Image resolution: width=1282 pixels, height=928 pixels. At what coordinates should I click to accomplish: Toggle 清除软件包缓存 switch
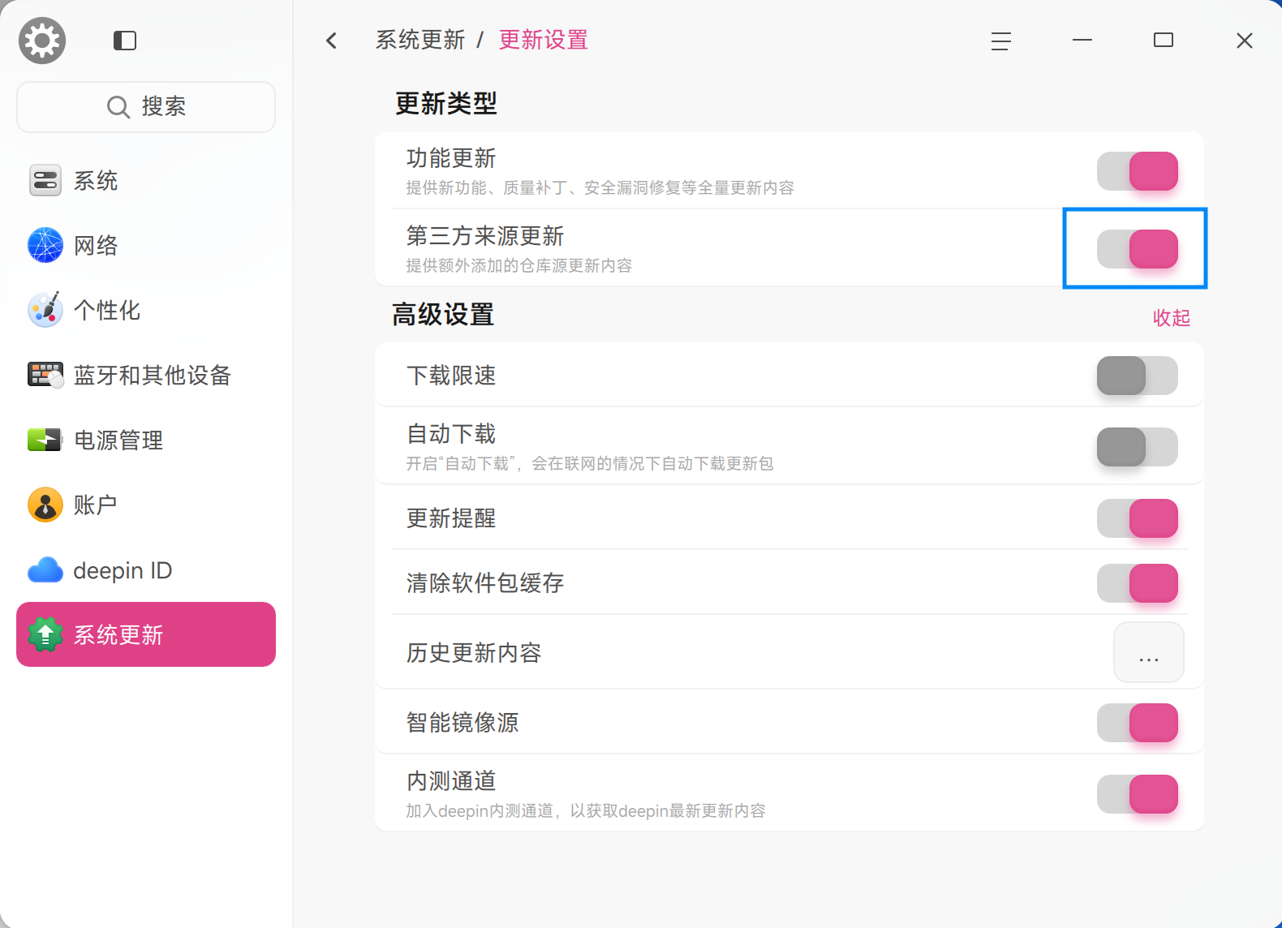coord(1137,583)
